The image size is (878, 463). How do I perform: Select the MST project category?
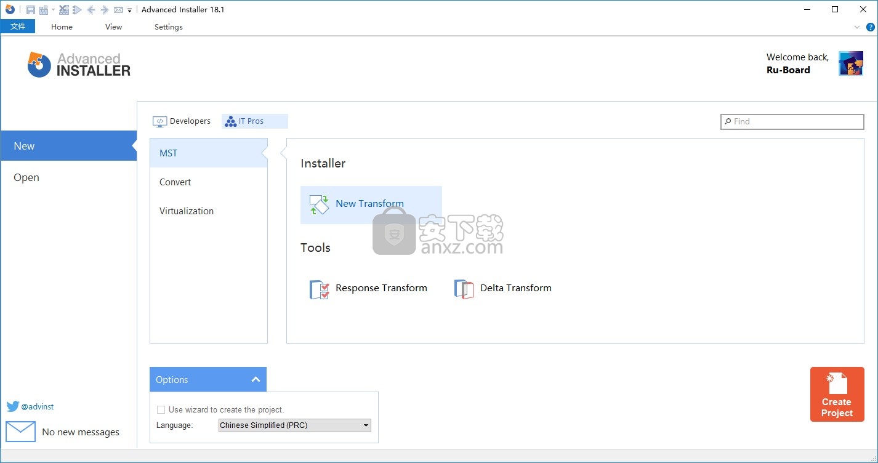(x=209, y=153)
